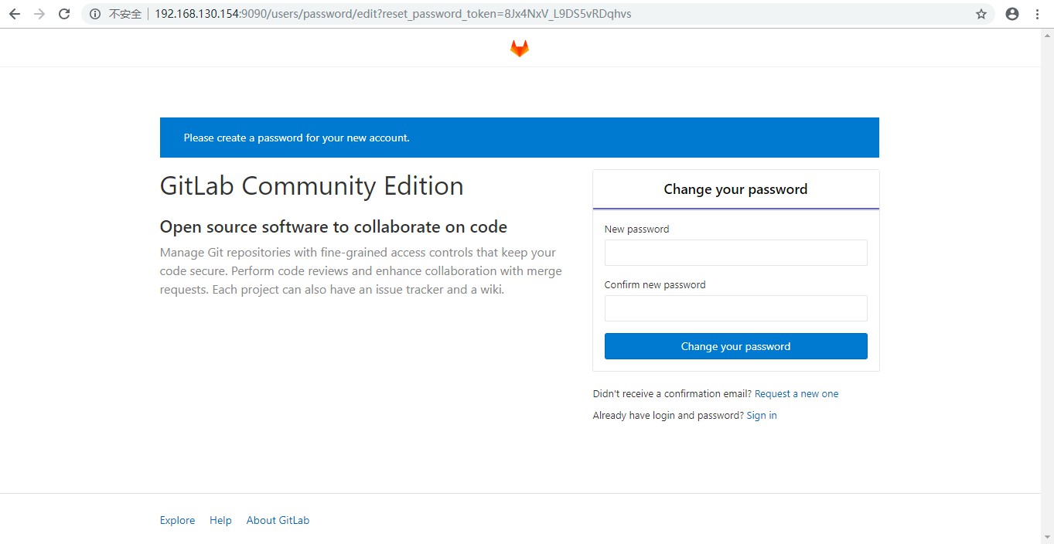Open Explore in the footer

click(177, 521)
